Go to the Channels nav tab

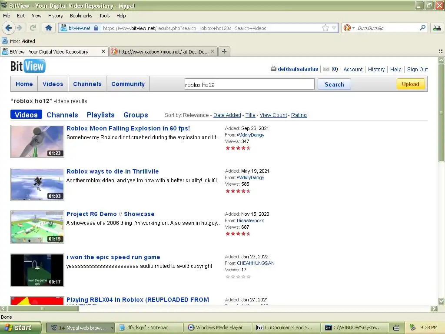[87, 84]
